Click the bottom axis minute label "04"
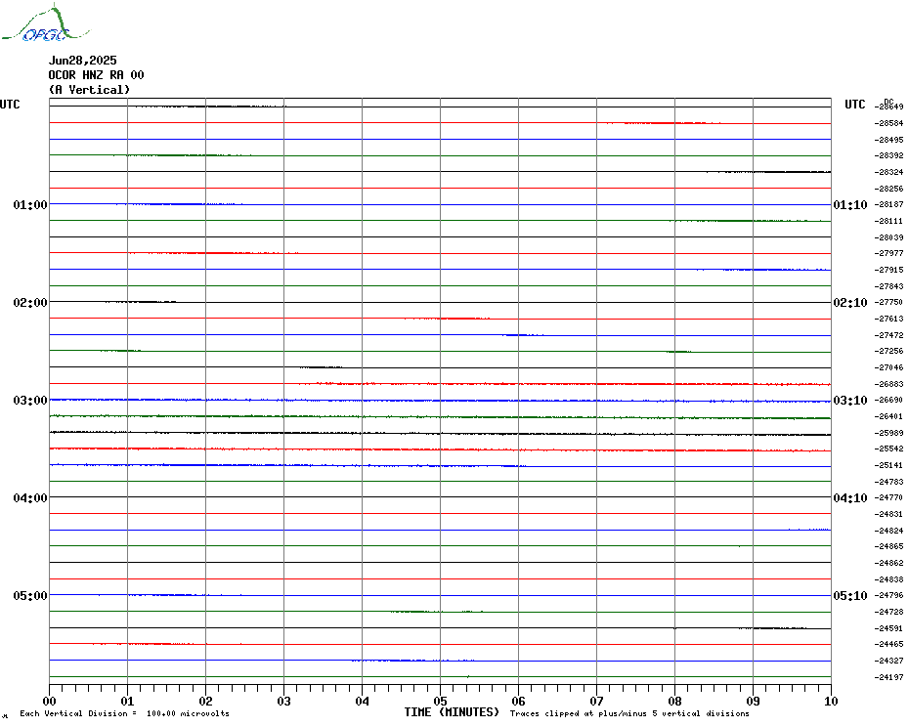 coord(363,702)
